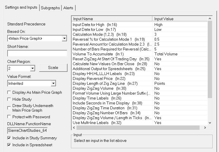Viewport: 219px width, 152px height.
Task: Uncheck Include in Study Summary
Action: tap(9, 138)
